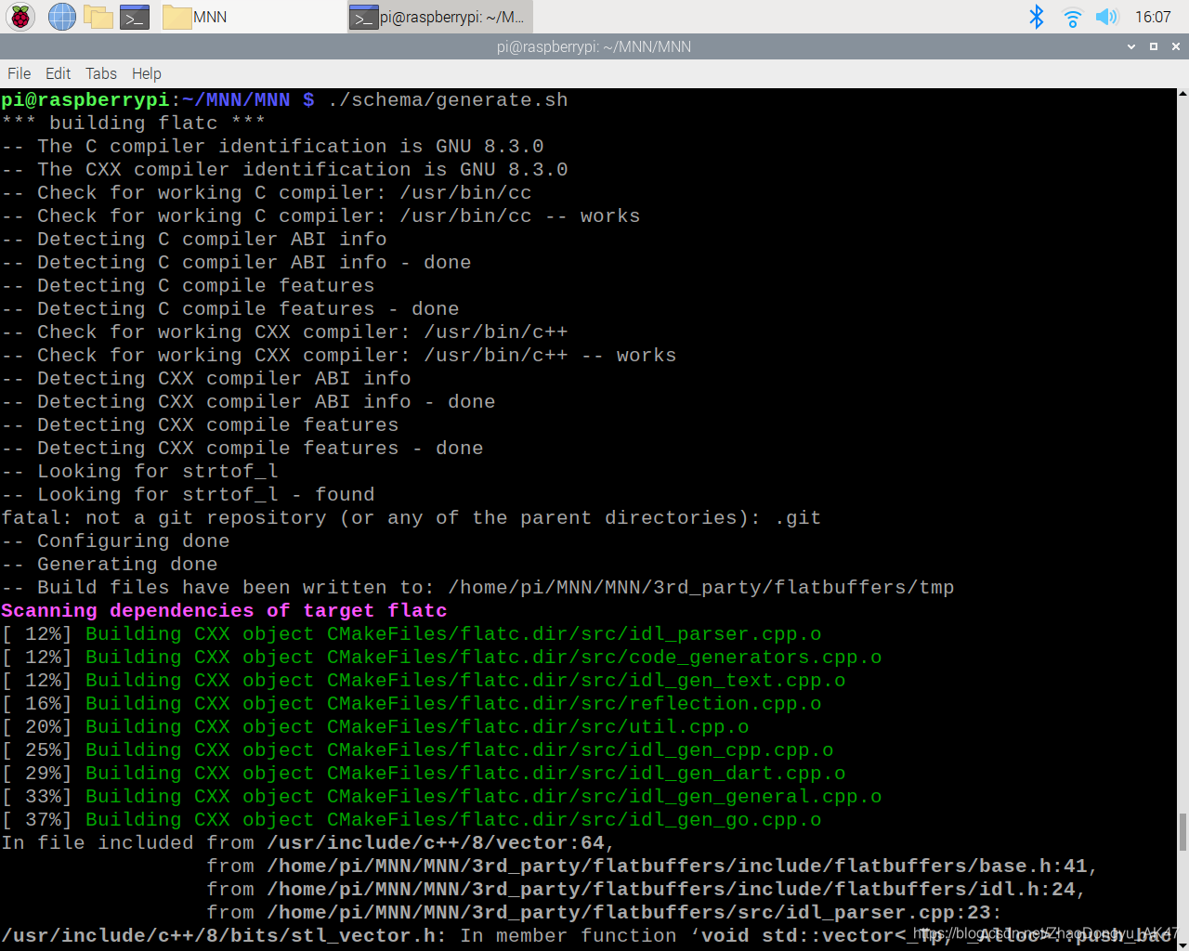Click the idl_parser.cpp.o build line
The height and width of the screenshot is (951, 1189).
click(412, 634)
